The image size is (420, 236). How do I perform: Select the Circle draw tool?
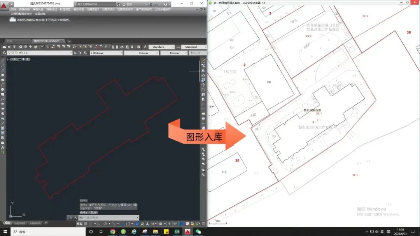[3, 89]
